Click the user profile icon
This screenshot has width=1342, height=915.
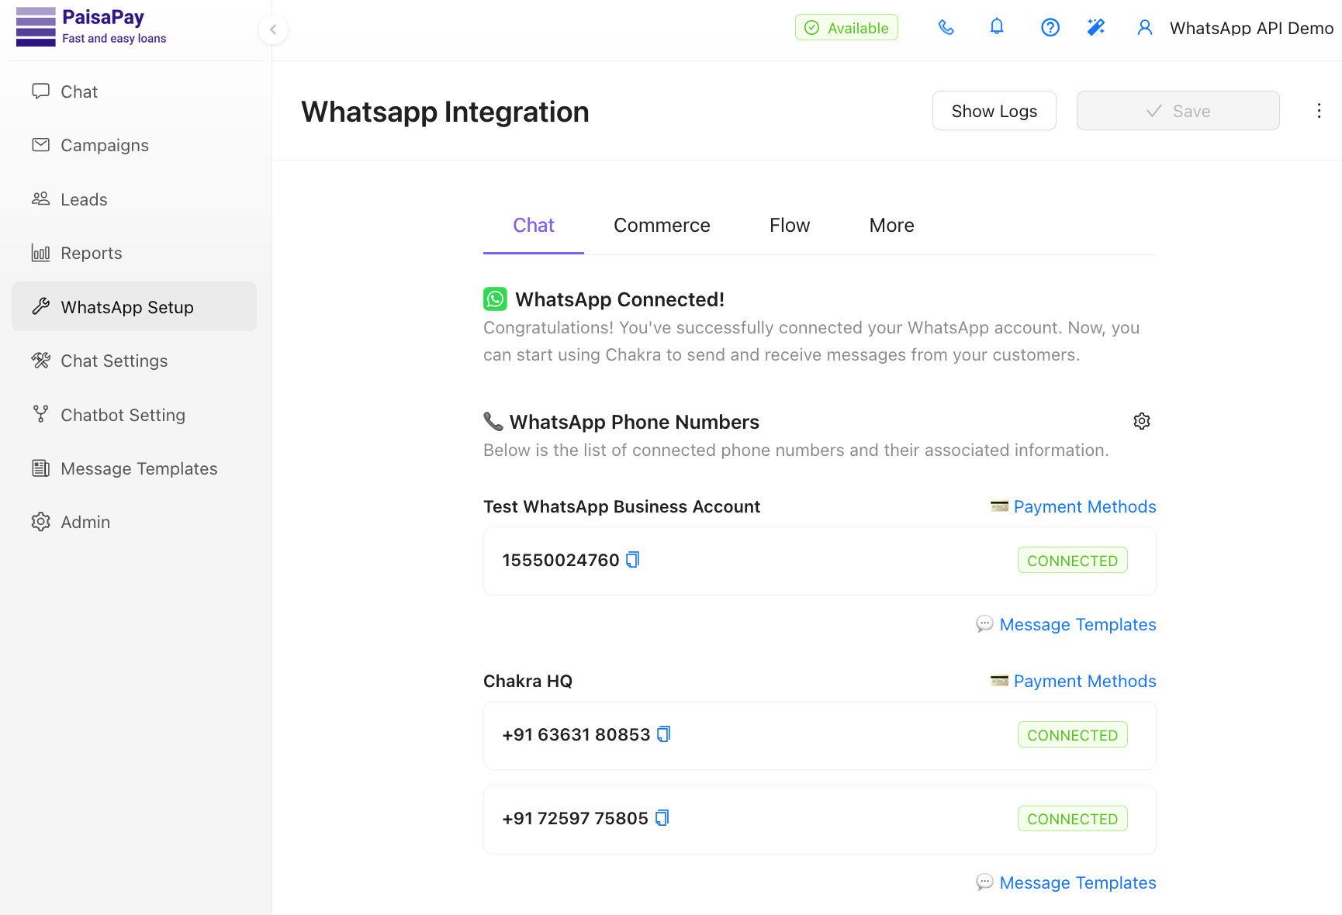pyautogui.click(x=1145, y=28)
